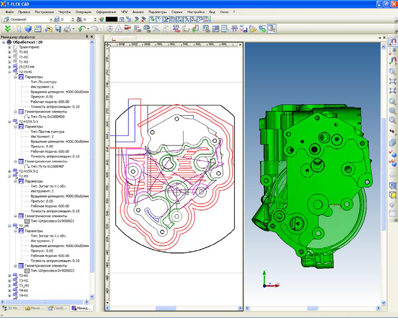Pin the Менеджер обработок panel
Screen dimensions: 398x318
coord(87,37)
